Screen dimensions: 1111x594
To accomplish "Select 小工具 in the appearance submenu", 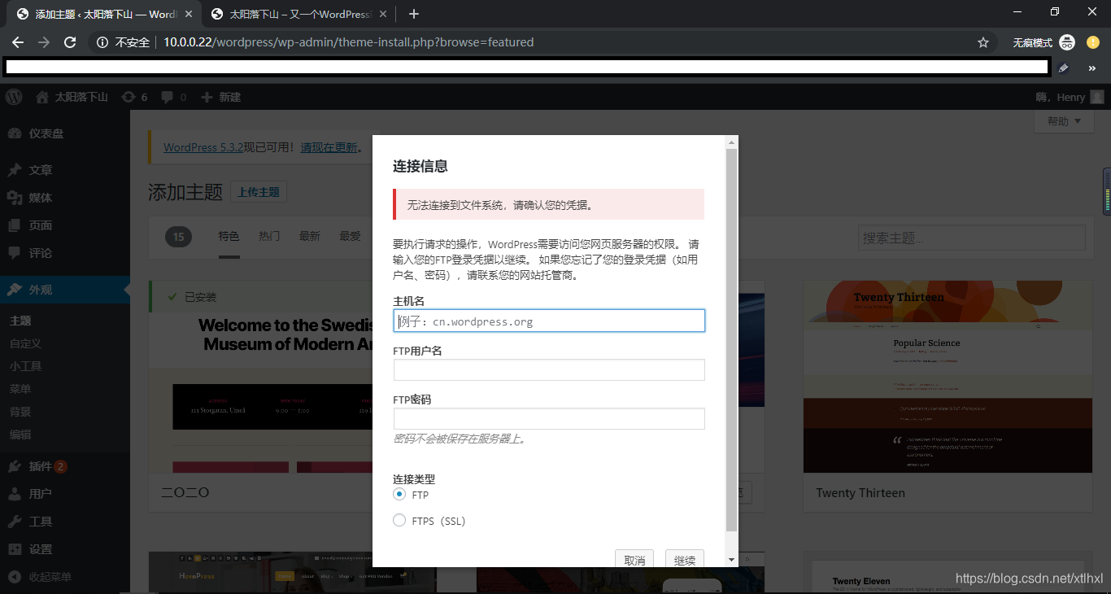I will (x=25, y=366).
